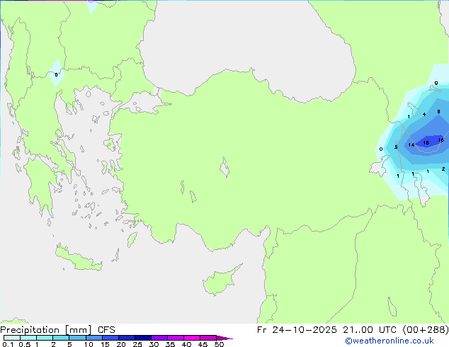The width and height of the screenshot is (449, 347).
Task: Click the 1–2 mm legend color box
Action: pos(45,338)
